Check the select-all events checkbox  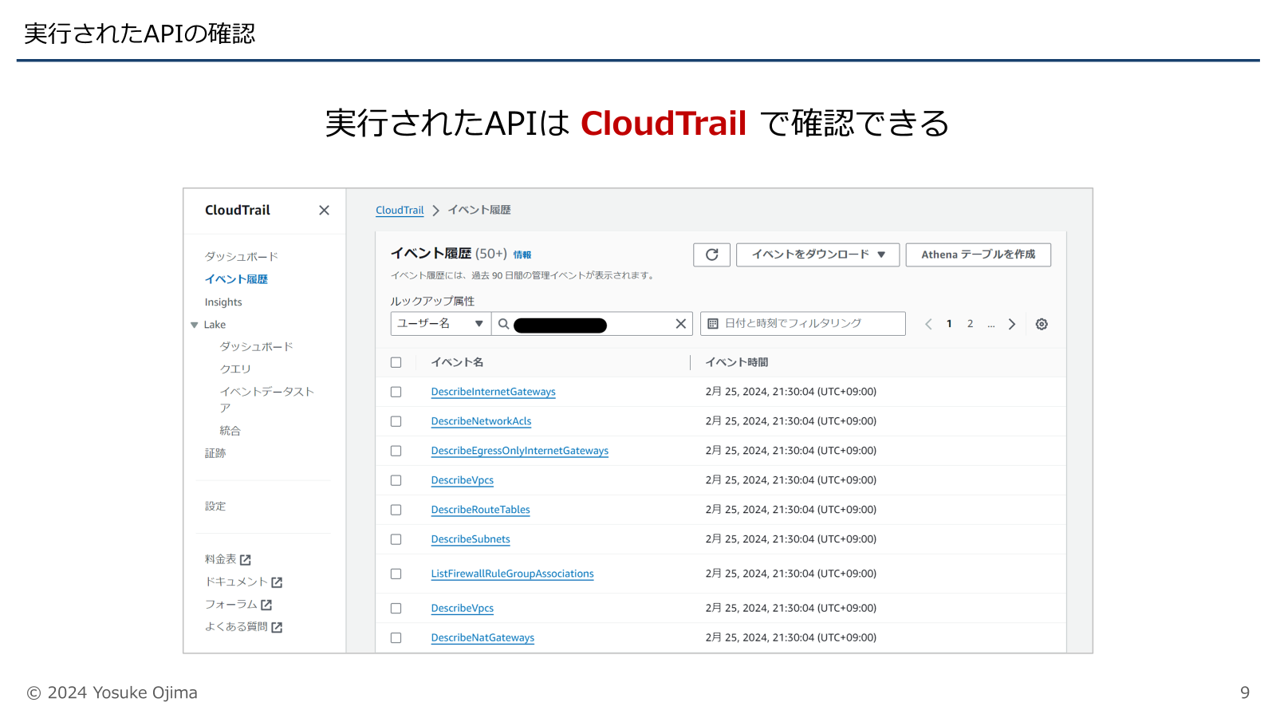coord(396,361)
